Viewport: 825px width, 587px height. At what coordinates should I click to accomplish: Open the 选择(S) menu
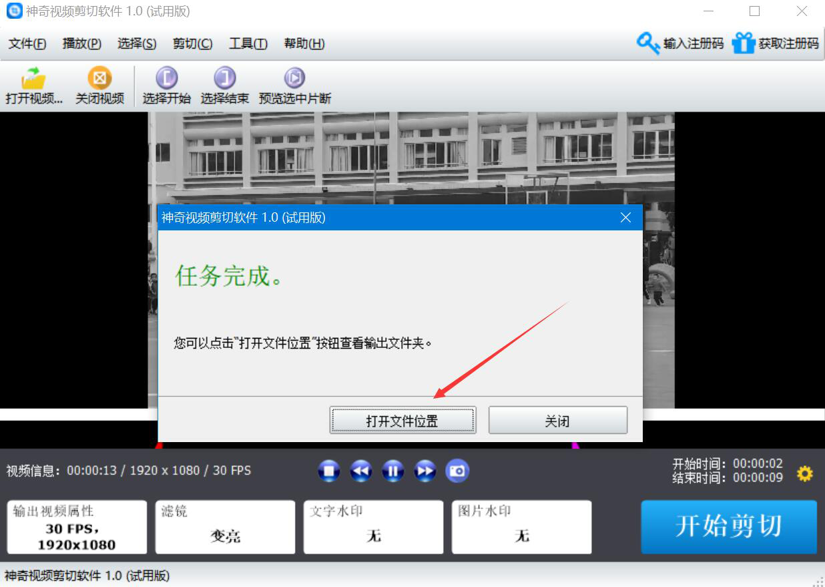(x=137, y=43)
